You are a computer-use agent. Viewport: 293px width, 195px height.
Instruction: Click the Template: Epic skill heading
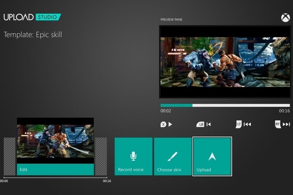33,35
